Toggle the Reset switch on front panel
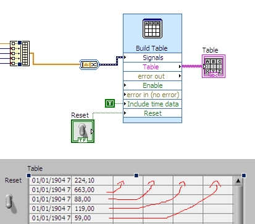255x224 pixels. point(10,204)
